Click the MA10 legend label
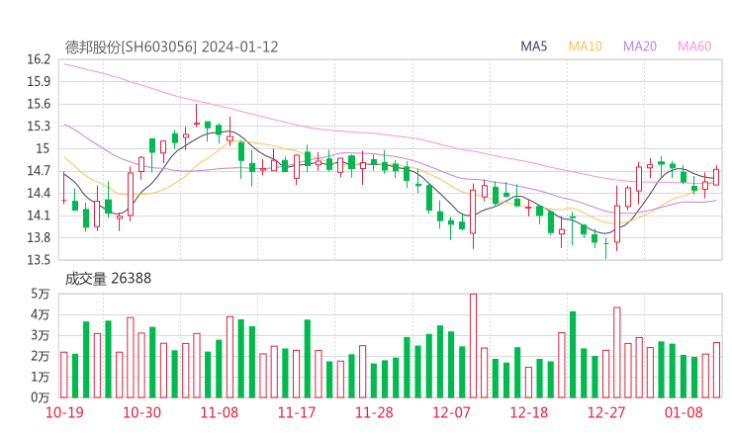The height and width of the screenshot is (435, 732). point(585,46)
